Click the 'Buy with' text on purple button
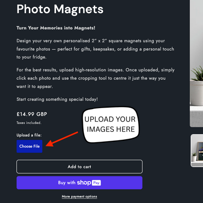 (67, 183)
